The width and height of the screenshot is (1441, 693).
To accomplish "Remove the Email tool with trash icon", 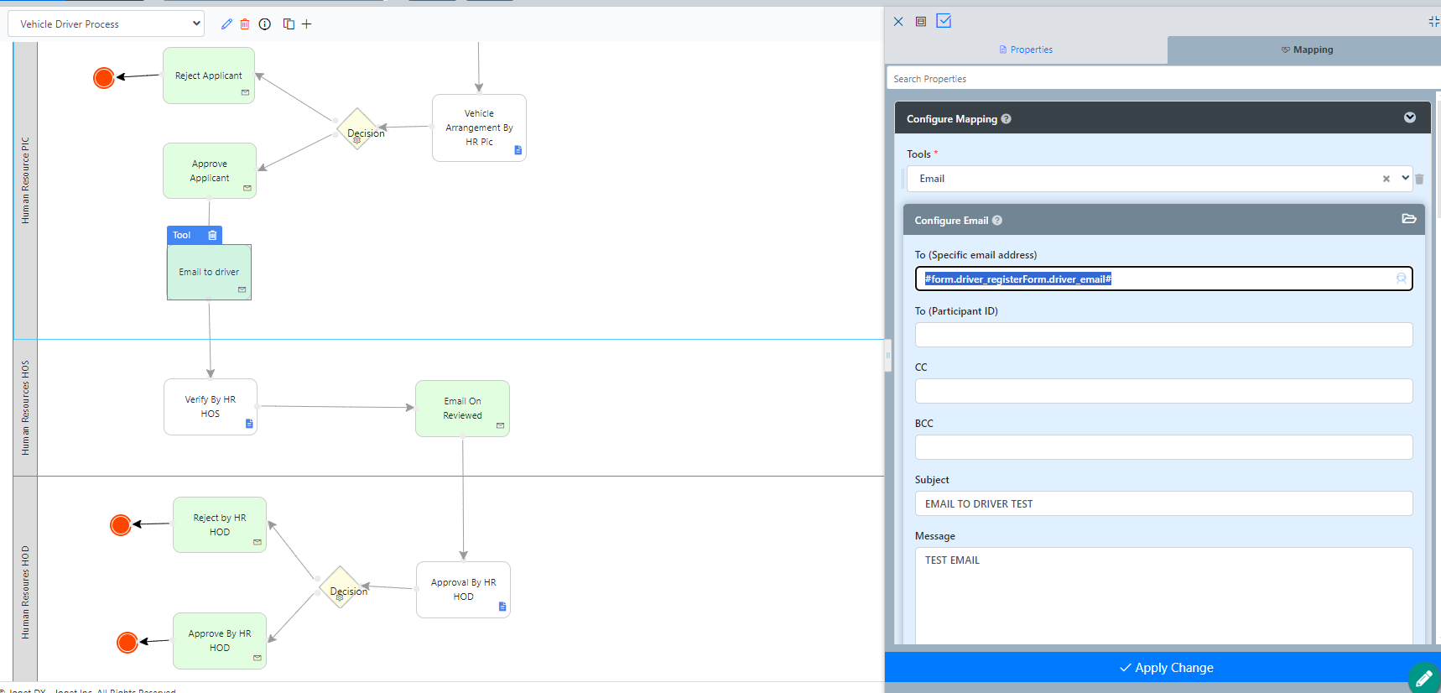I will point(1419,179).
